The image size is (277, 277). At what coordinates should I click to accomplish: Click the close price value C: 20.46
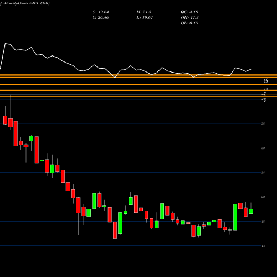100,18
